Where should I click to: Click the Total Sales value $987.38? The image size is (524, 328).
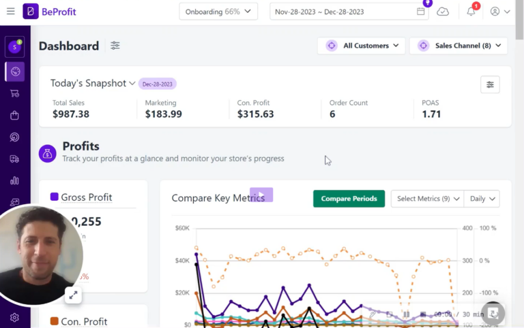[x=71, y=114]
